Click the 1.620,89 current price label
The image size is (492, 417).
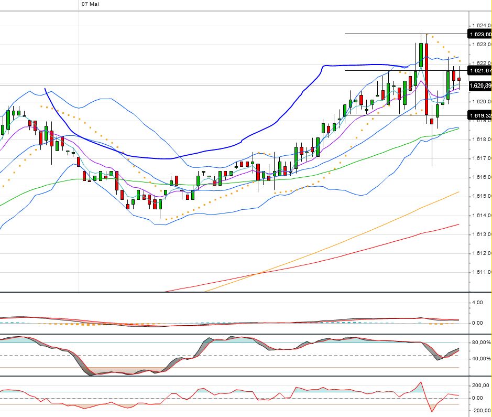point(480,85)
